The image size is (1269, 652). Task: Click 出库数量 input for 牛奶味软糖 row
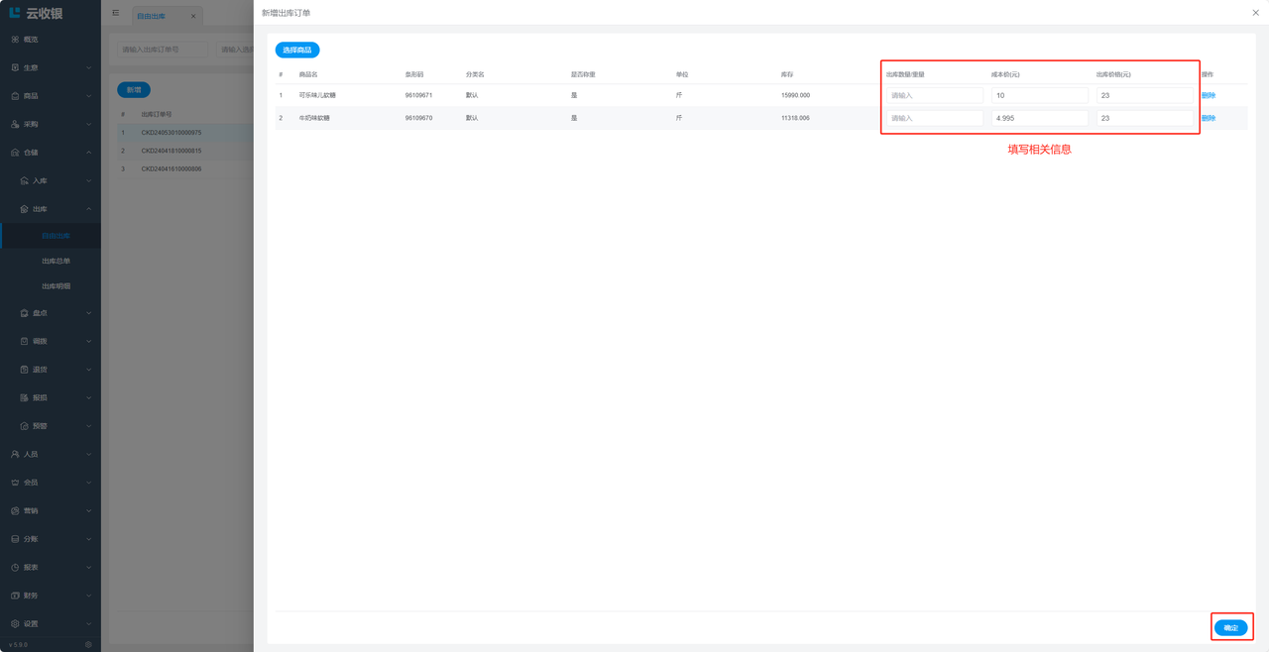click(935, 118)
